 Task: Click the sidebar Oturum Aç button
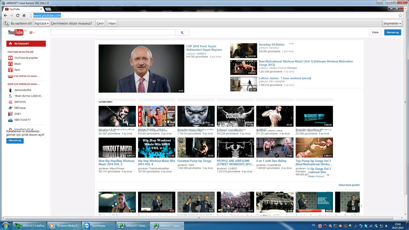tap(15, 141)
